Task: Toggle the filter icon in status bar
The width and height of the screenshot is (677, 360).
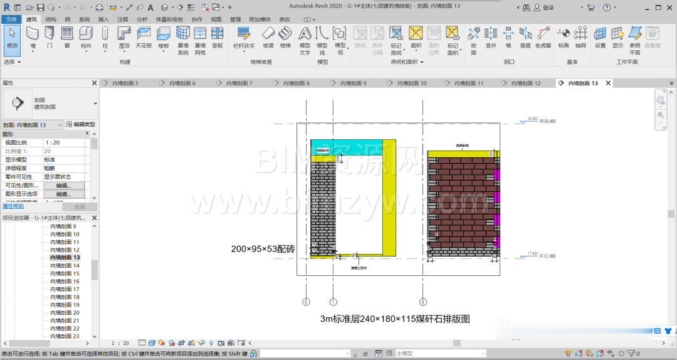Action: (632, 354)
